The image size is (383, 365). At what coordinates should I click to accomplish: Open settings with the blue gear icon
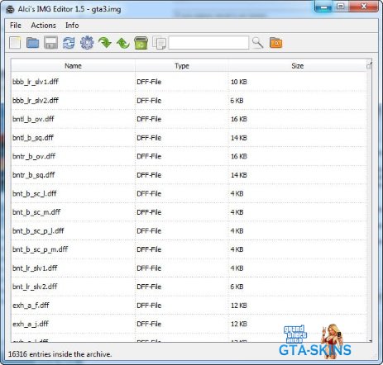tap(87, 43)
